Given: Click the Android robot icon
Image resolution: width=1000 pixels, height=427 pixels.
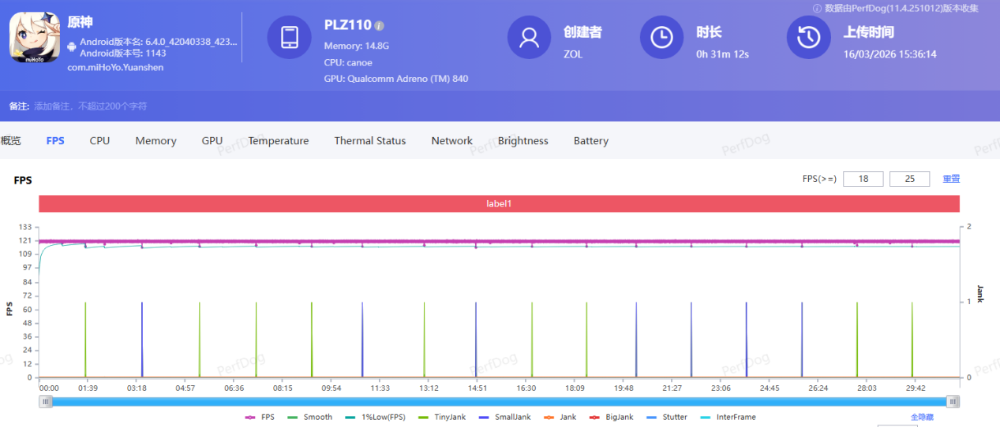Looking at the screenshot, I should (73, 47).
